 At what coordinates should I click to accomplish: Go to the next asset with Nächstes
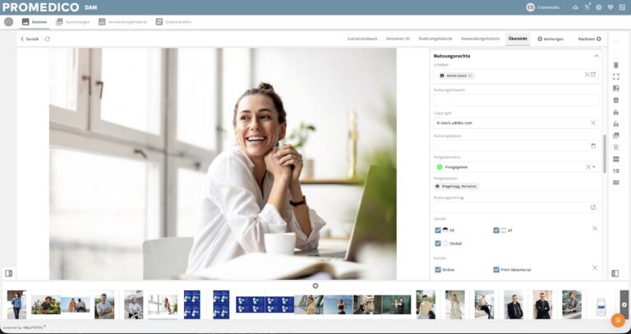[x=590, y=39]
